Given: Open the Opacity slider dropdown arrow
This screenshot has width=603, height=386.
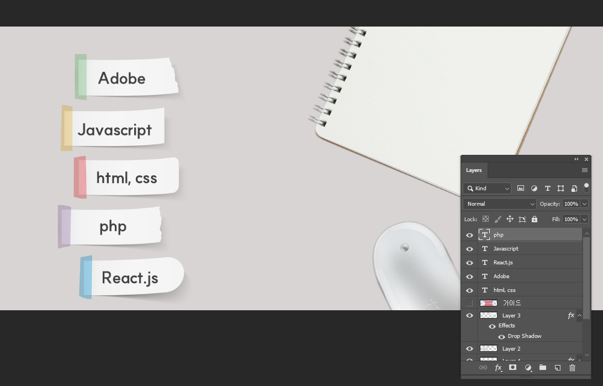Looking at the screenshot, I should (585, 204).
